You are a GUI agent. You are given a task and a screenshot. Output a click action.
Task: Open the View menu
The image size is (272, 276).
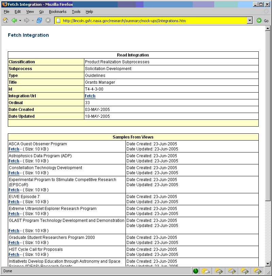[30, 12]
